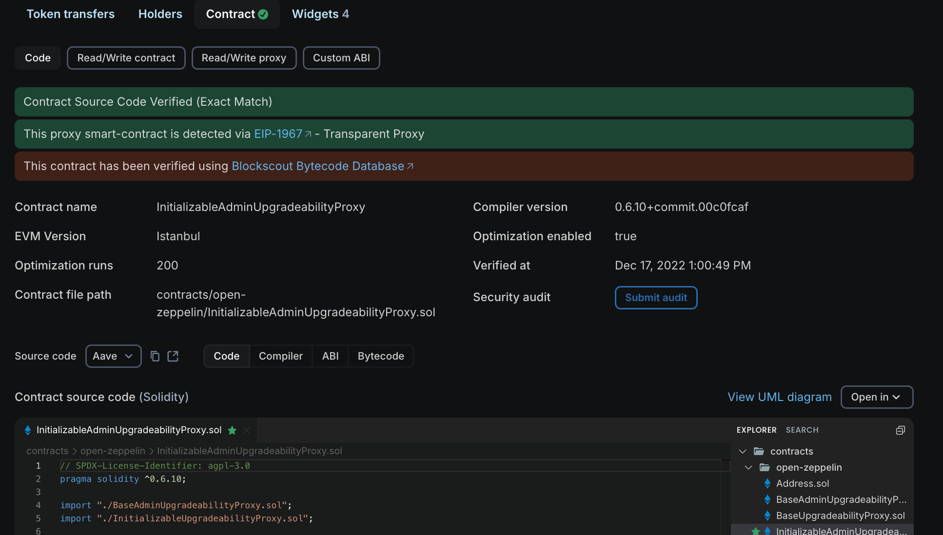The height and width of the screenshot is (535, 943).
Task: Open source code in external link
Action: (173, 356)
